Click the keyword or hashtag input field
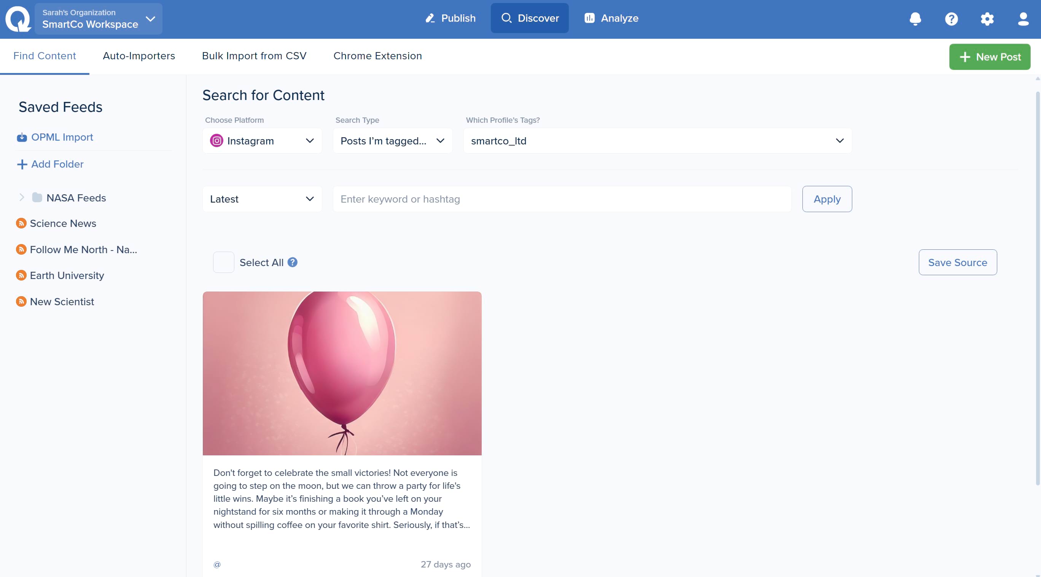The width and height of the screenshot is (1041, 577). 562,199
